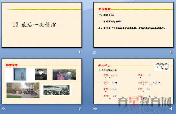This screenshot has width=176, height=114.
Task: Click the animation star icon under slide 4
Action: click(x=95, y=109)
